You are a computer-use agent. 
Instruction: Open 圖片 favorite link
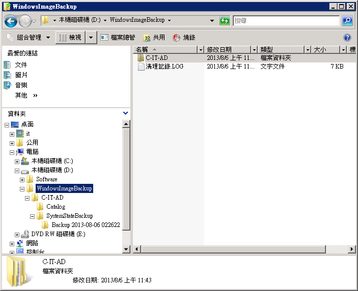21,75
